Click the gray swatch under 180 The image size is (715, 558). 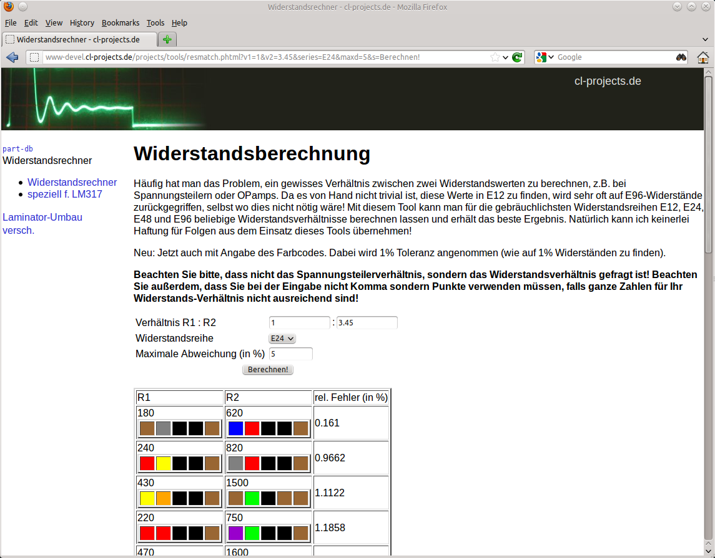tap(163, 428)
